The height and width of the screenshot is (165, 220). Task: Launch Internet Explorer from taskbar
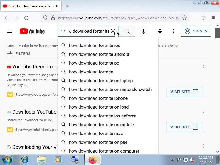coord(25,160)
